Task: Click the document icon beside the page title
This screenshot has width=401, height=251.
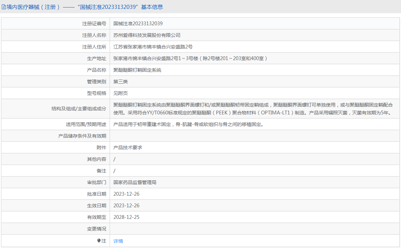Action: tap(4, 7)
